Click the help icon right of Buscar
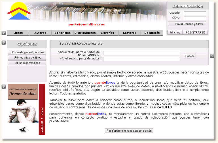 (x=212, y=56)
